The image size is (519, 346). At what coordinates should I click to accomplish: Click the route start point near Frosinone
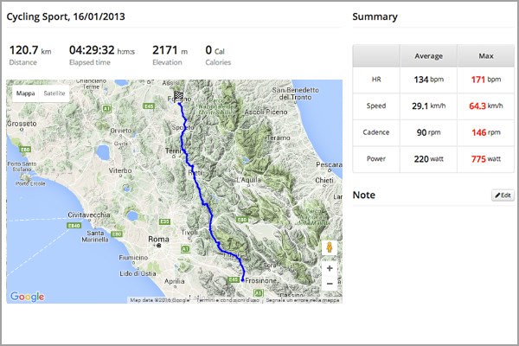242,280
